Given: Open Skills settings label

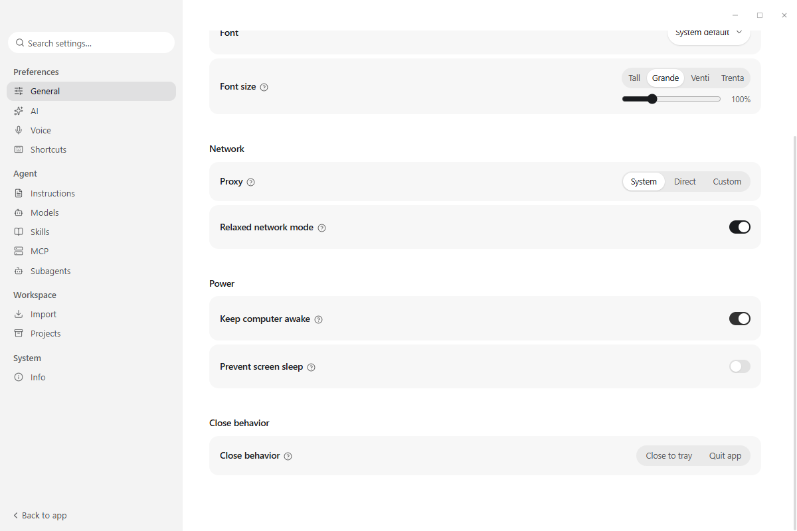Looking at the screenshot, I should pyautogui.click(x=40, y=232).
